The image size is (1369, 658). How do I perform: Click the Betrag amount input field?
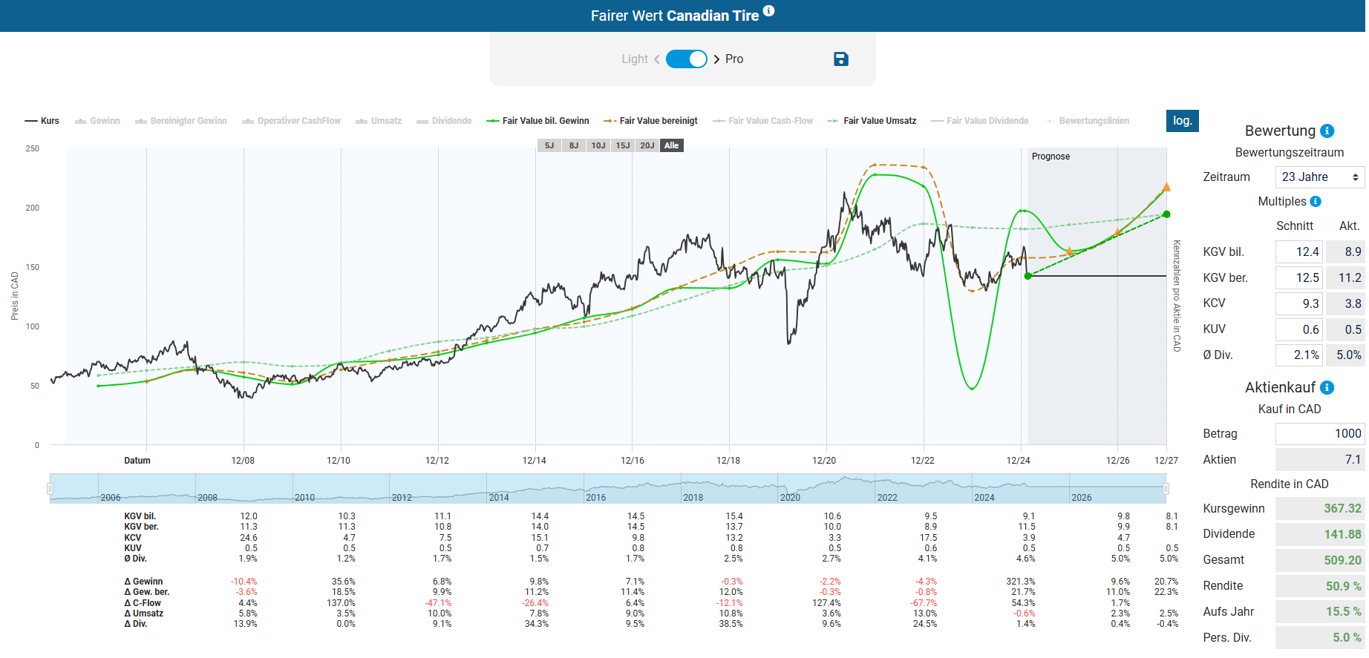pyautogui.click(x=1319, y=434)
